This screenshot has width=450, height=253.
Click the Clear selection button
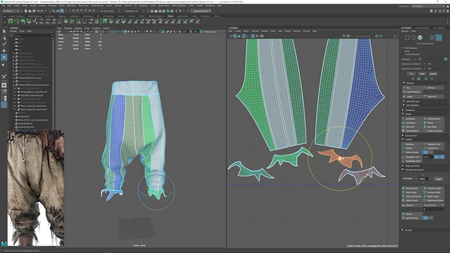(422, 74)
